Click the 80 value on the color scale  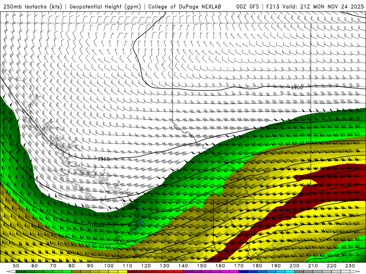click(x=72, y=266)
